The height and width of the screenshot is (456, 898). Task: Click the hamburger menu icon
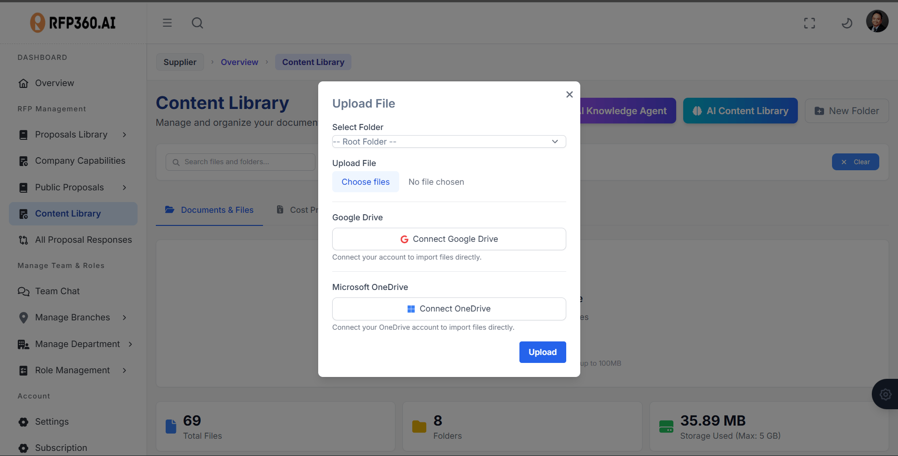pyautogui.click(x=167, y=23)
